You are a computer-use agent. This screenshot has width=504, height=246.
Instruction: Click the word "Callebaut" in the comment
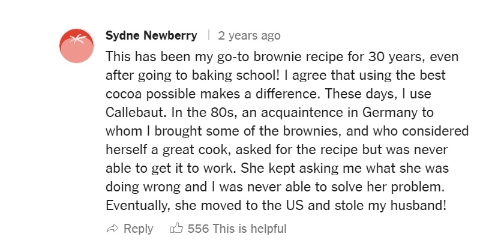click(x=134, y=112)
